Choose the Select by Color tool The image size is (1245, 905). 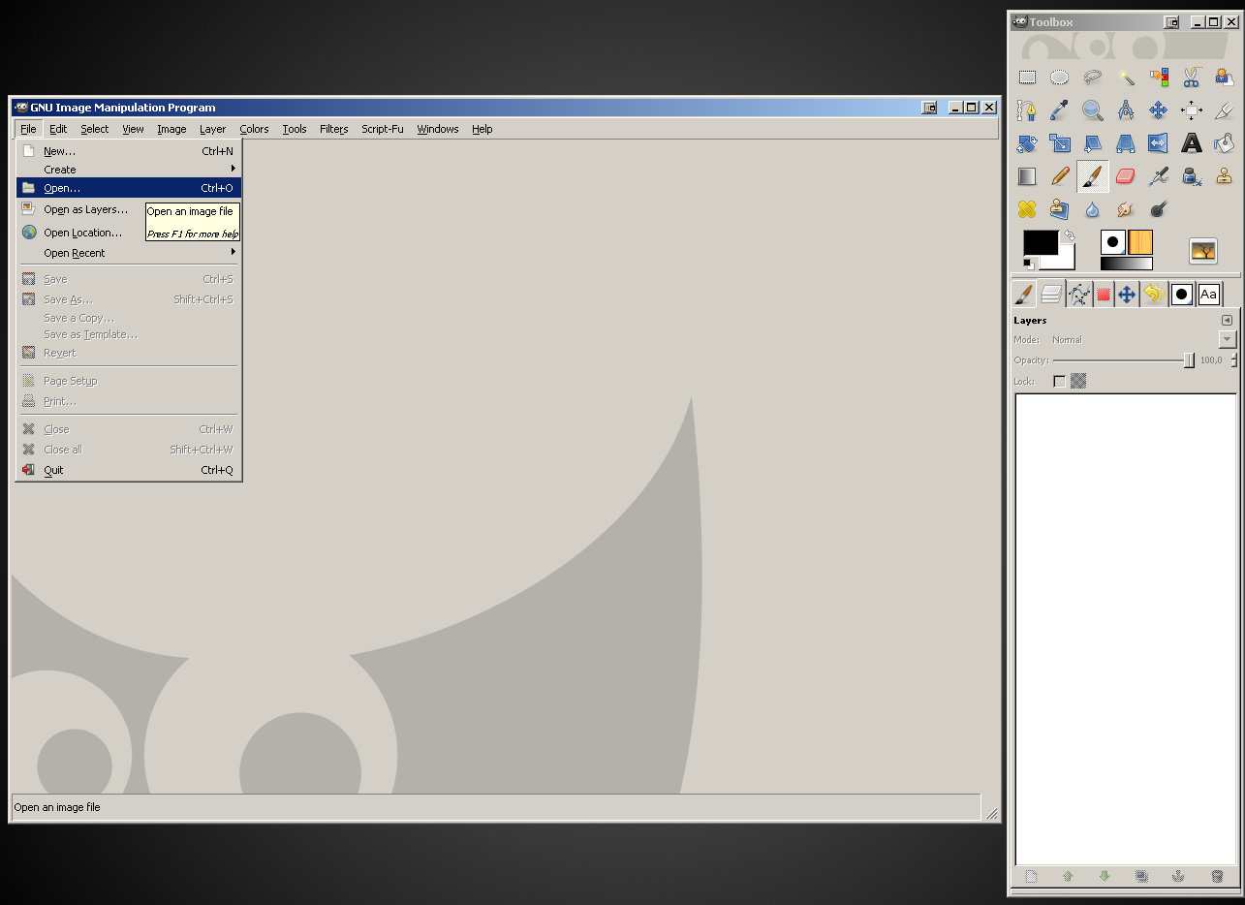pyautogui.click(x=1159, y=78)
